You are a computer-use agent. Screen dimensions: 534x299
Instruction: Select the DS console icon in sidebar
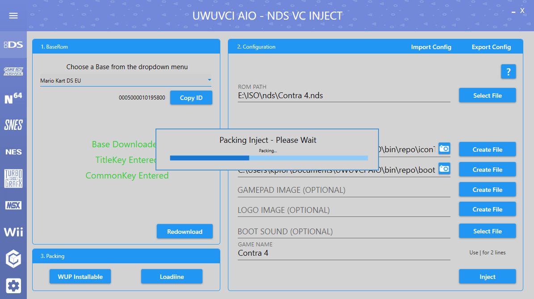(13, 45)
